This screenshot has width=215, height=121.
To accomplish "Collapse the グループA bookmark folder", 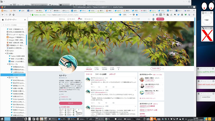I will pyautogui.click(x=8, y=64).
